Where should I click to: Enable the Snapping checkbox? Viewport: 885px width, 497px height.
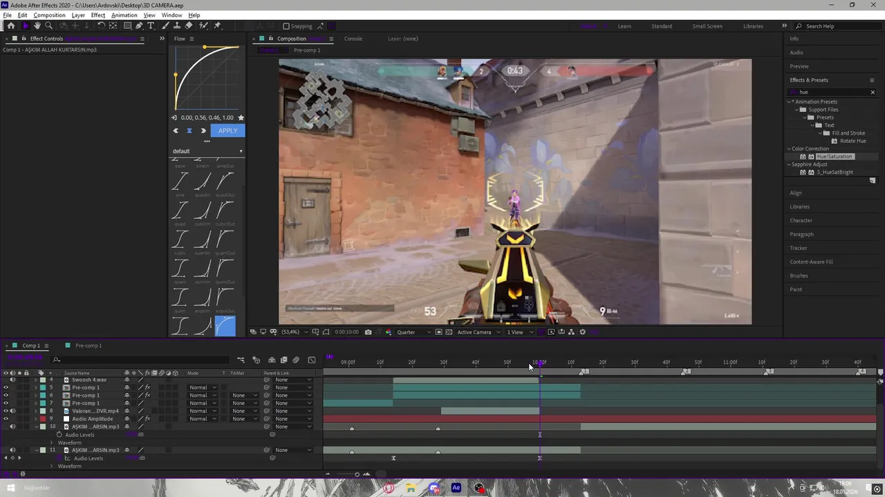[x=286, y=26]
